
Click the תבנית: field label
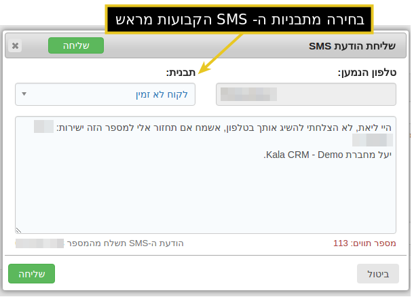coord(181,72)
